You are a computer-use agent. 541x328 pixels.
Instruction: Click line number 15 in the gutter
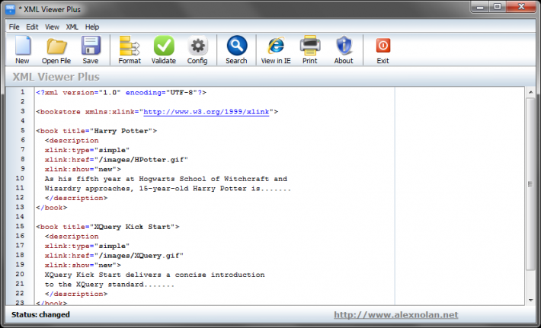pos(20,226)
